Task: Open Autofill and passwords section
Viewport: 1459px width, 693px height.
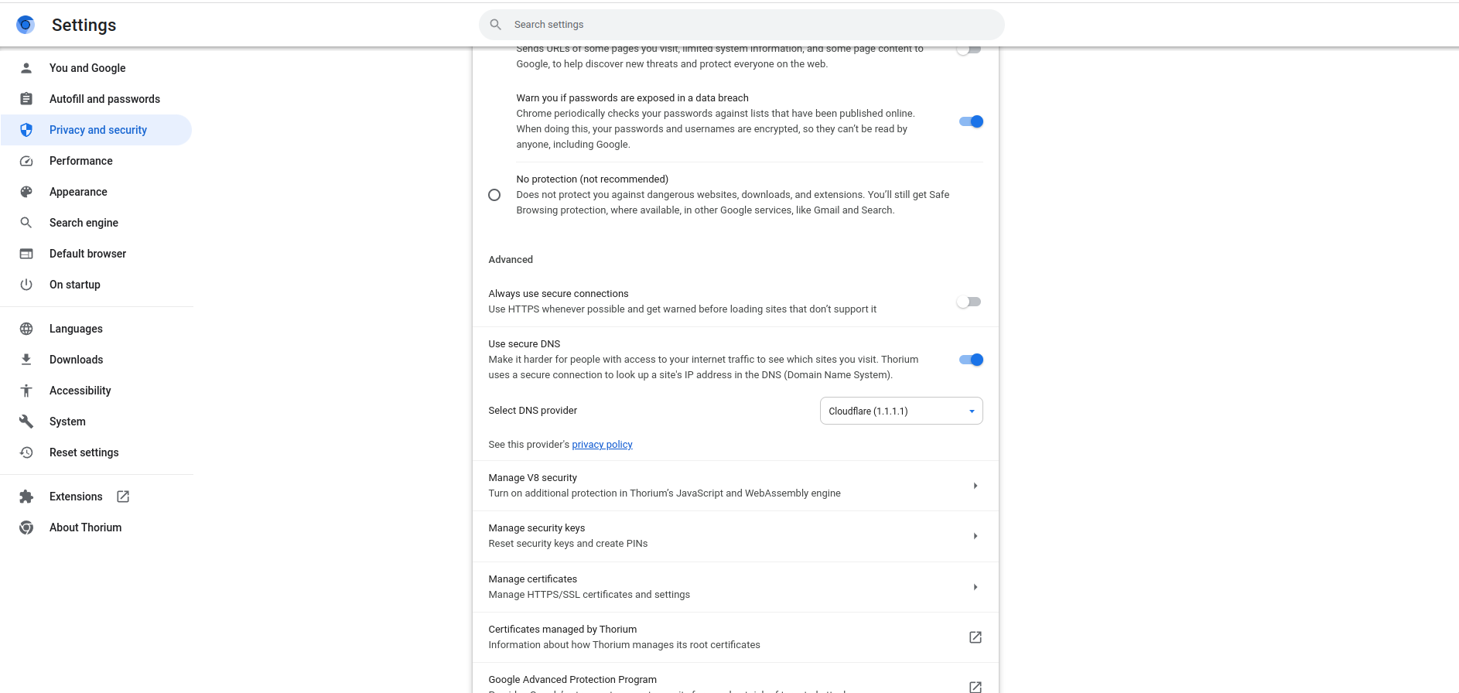Action: click(x=96, y=99)
